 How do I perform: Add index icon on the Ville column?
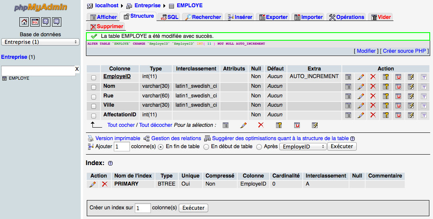411,105
